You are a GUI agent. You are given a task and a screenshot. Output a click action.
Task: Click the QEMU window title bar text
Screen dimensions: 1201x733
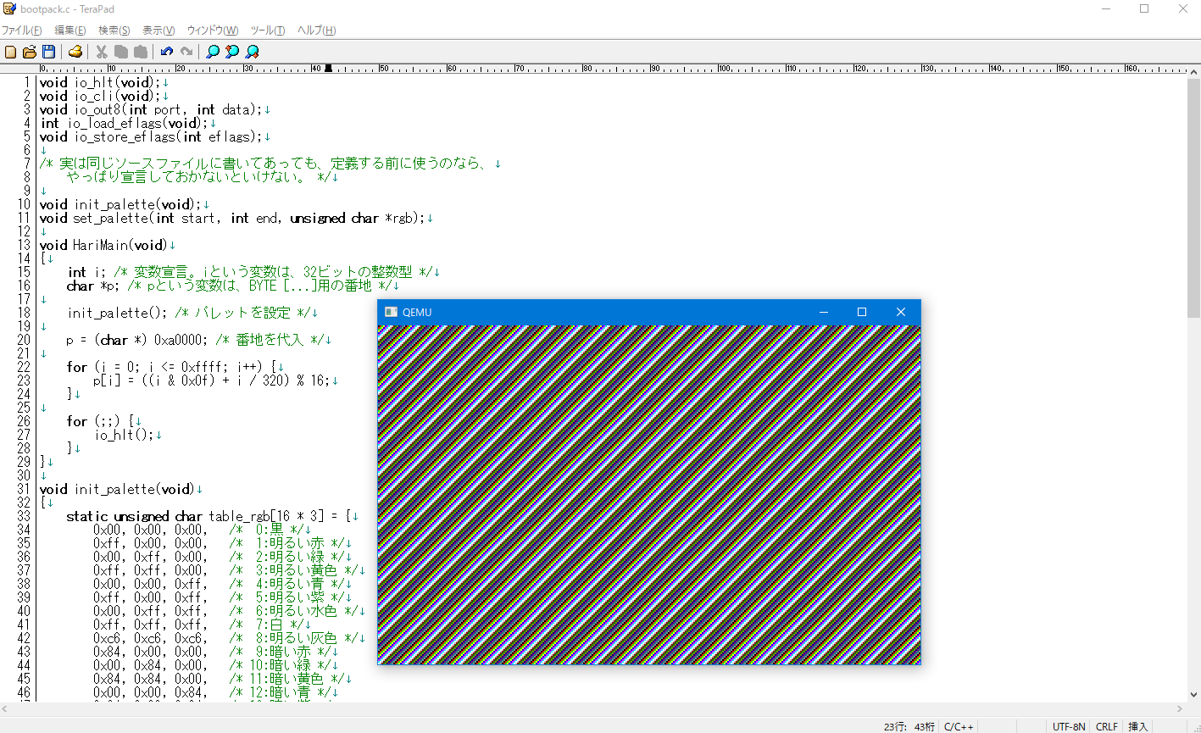[x=417, y=312]
